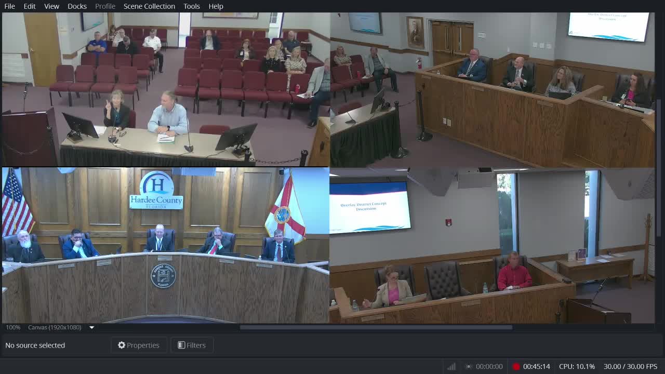Click the Properties button
This screenshot has width=665, height=374.
139,345
